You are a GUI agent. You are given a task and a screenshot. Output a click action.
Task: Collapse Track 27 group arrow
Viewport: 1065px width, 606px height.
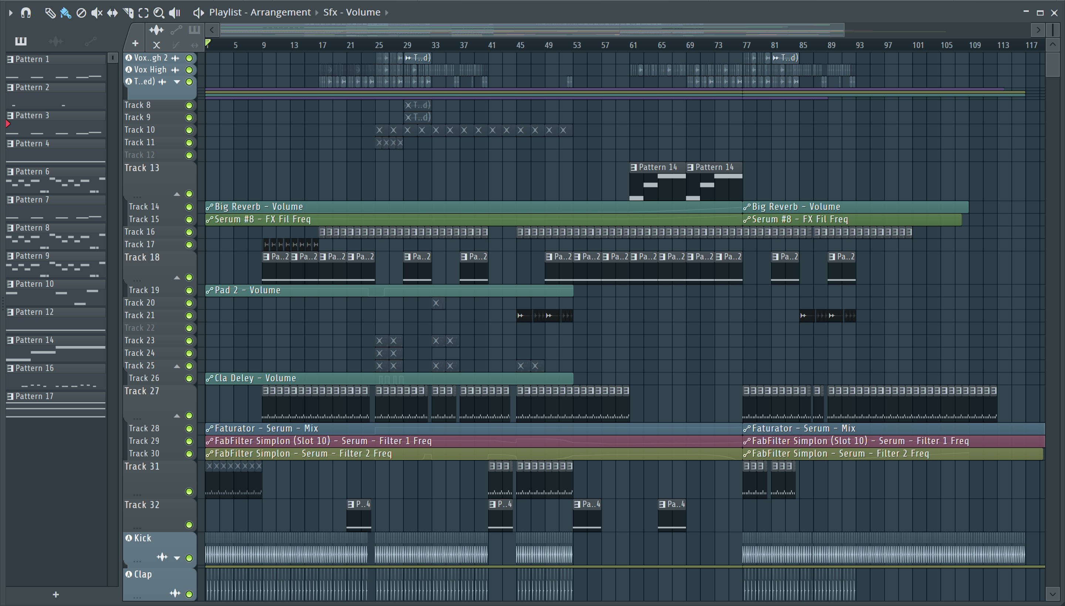click(177, 416)
